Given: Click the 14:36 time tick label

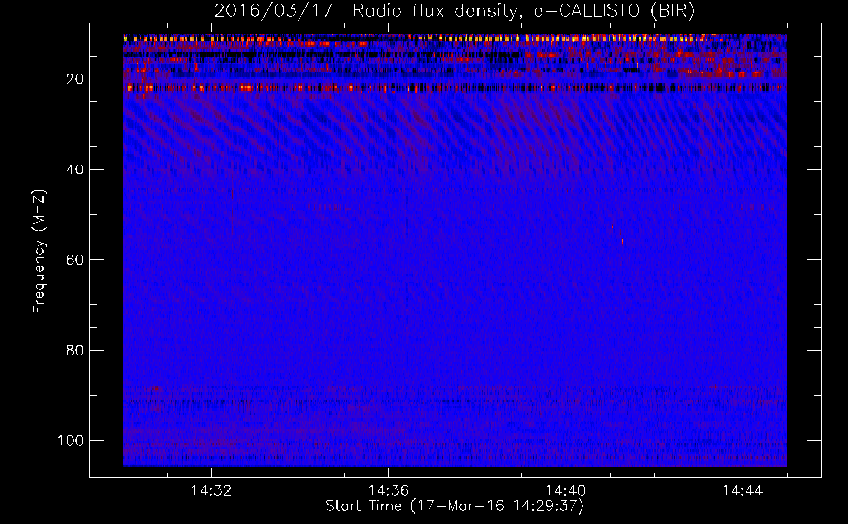Looking at the screenshot, I should point(388,491).
